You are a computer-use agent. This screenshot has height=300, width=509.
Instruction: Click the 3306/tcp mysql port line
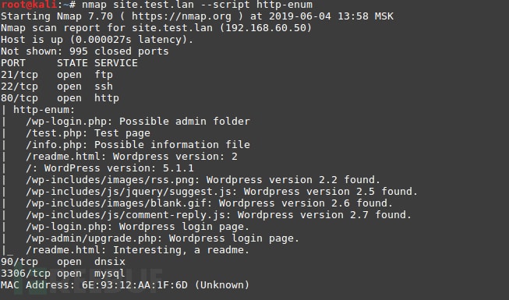pos(63,274)
